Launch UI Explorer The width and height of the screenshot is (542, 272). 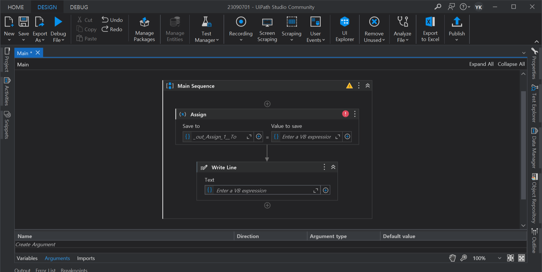[345, 29]
